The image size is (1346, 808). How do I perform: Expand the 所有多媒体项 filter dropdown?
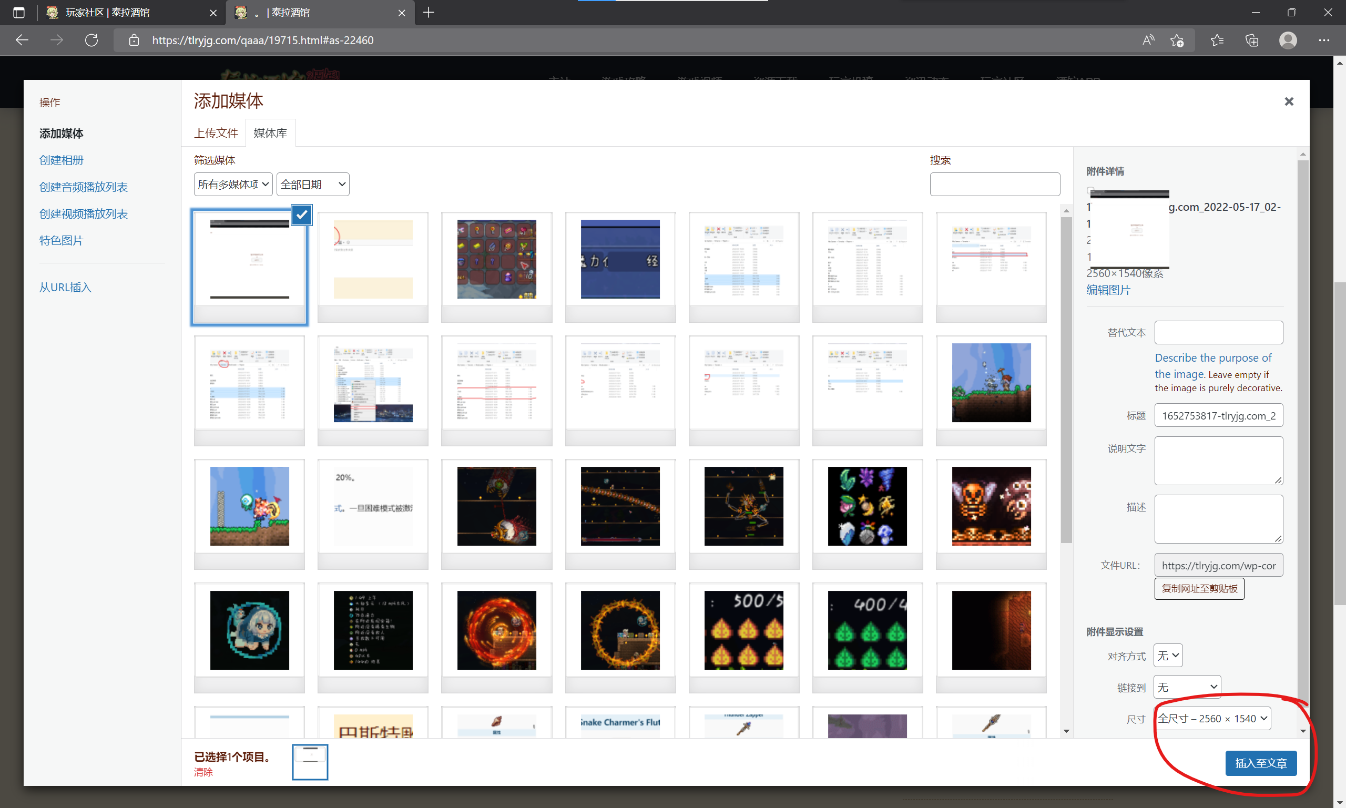tap(233, 185)
